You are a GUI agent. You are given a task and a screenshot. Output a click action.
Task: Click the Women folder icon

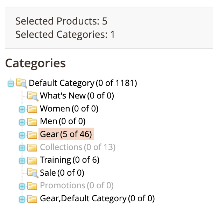tap(33, 109)
